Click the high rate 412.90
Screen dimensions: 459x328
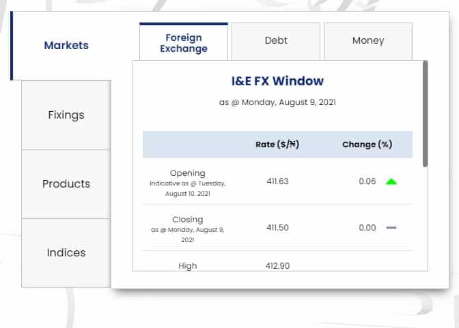[277, 266]
